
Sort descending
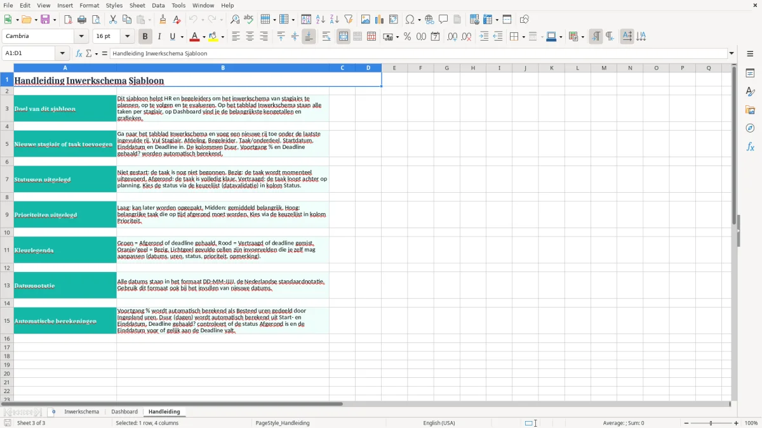[335, 20]
